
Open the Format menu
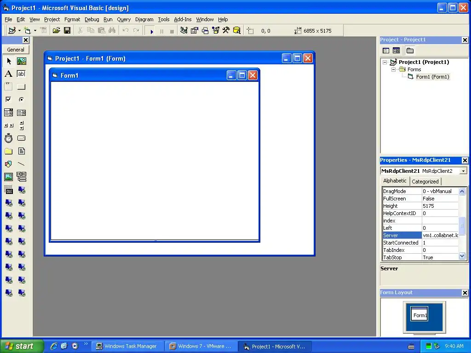[x=72, y=19]
